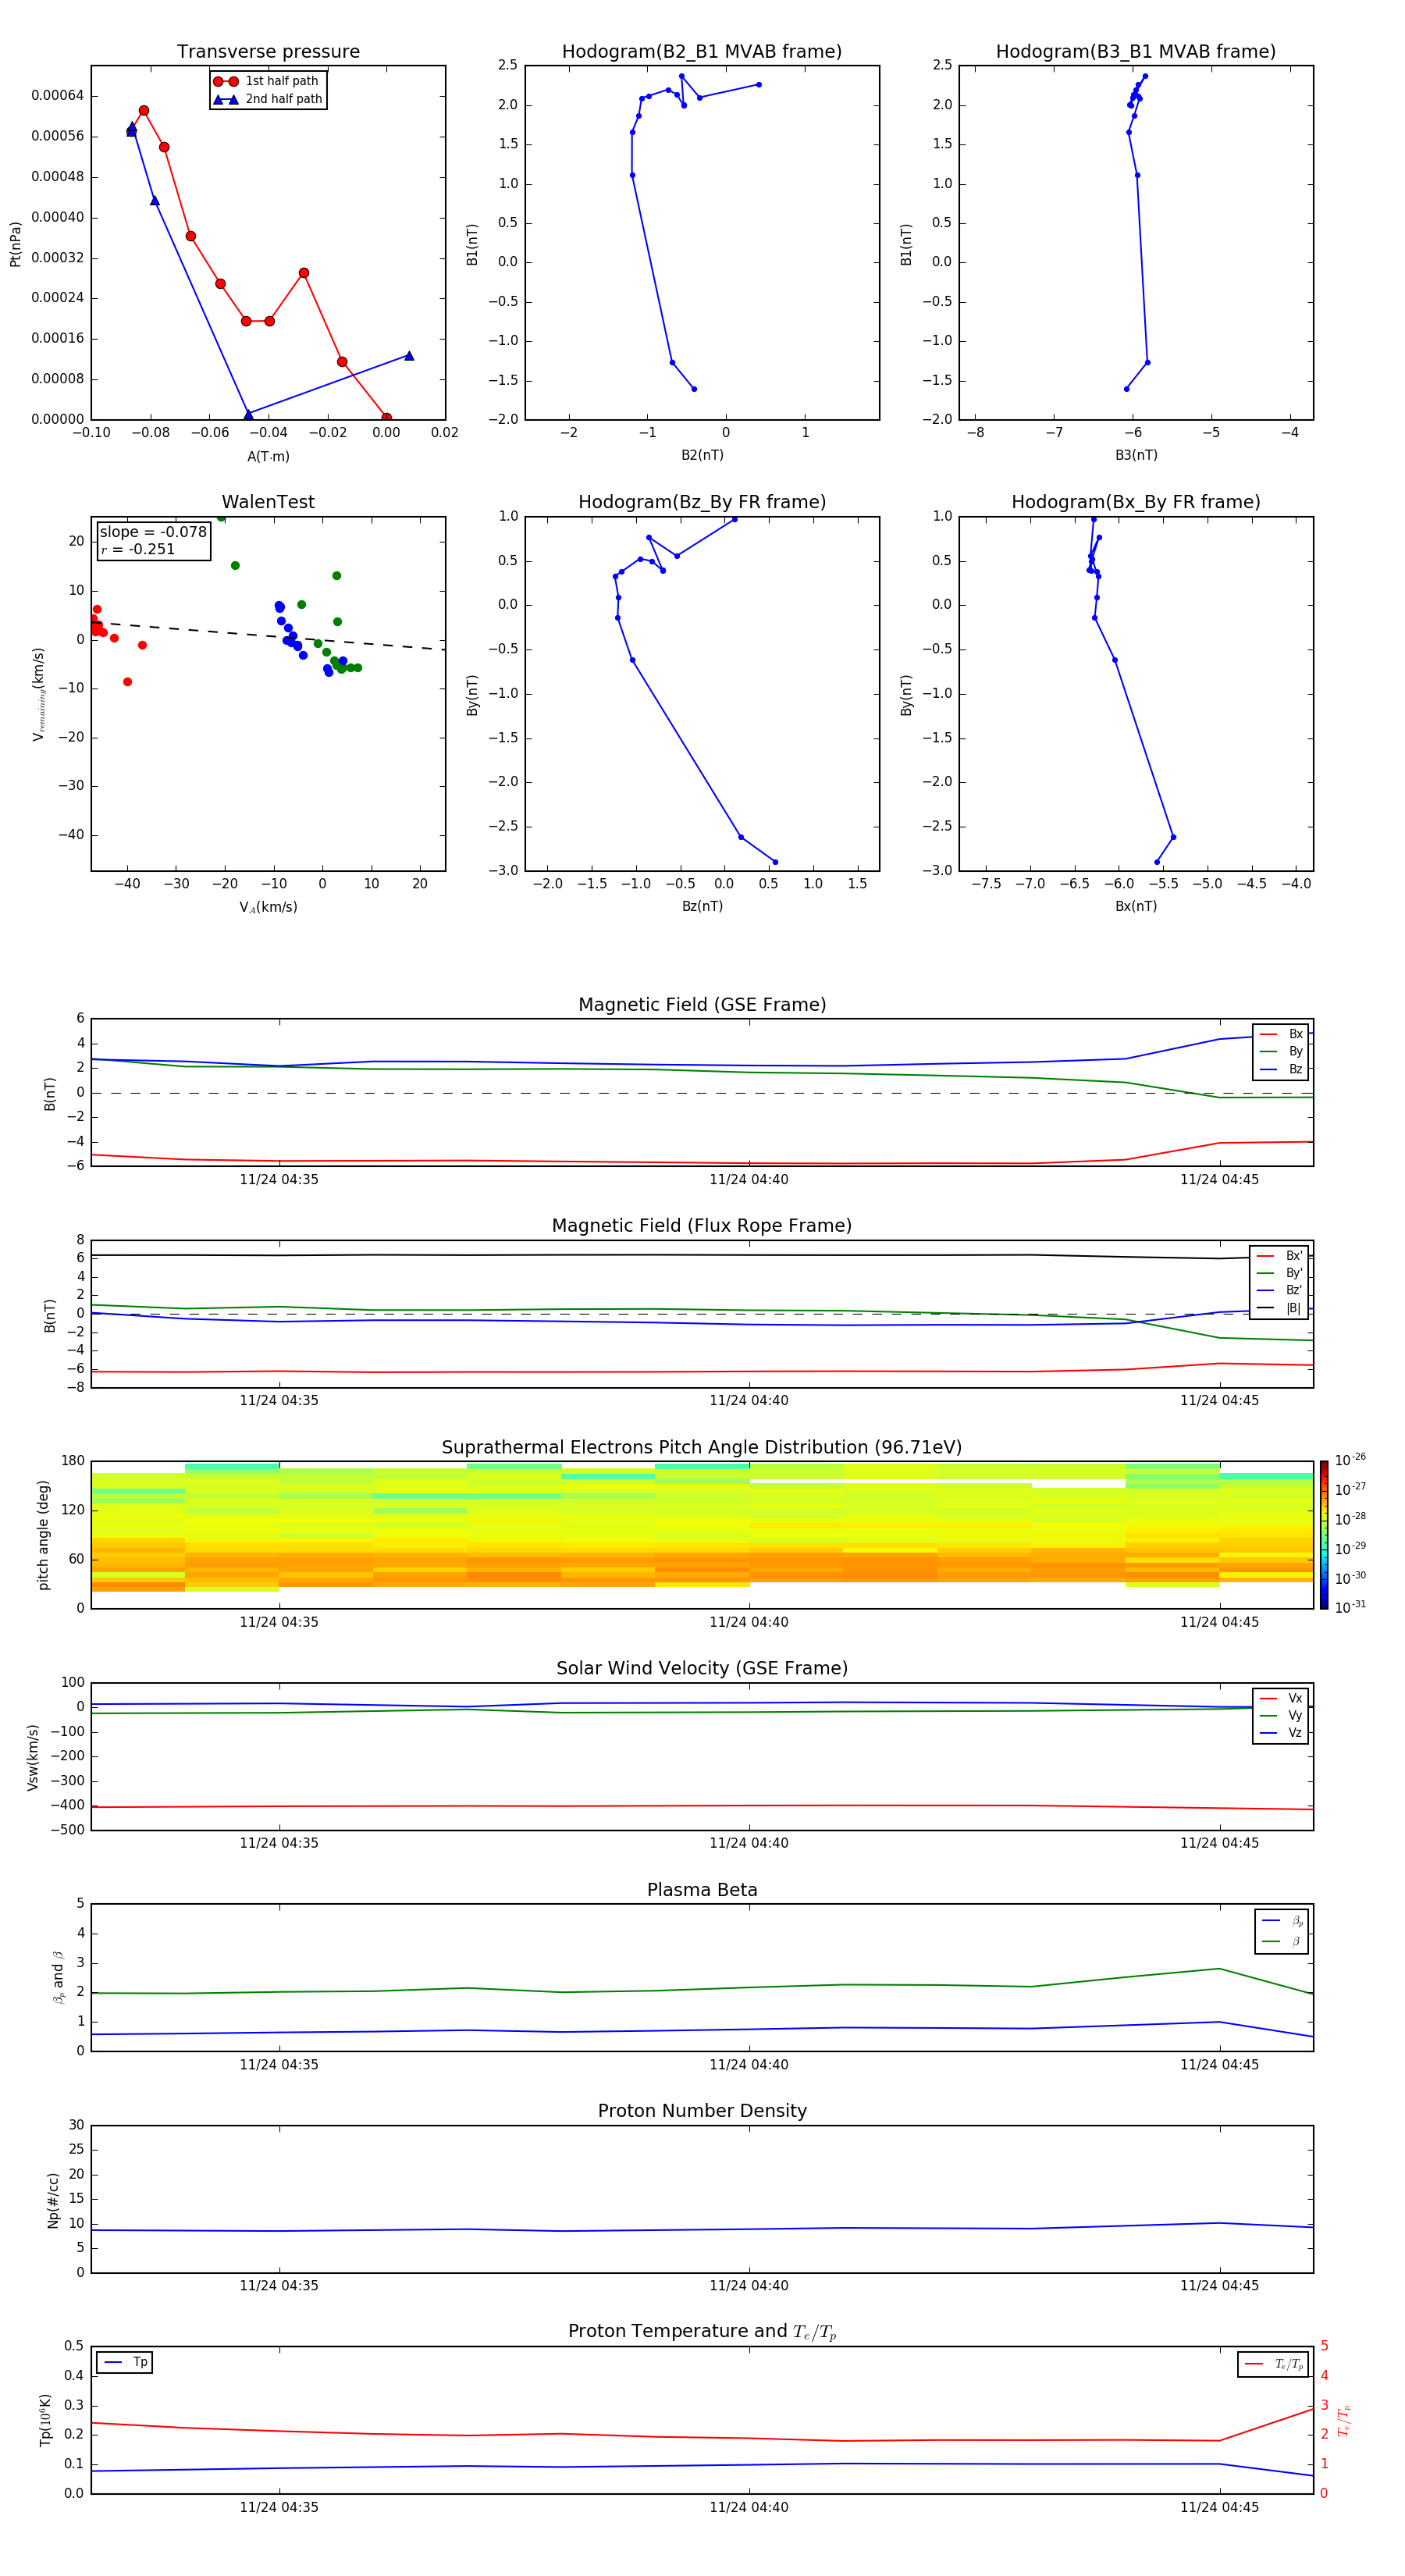Viewport: 1405px width, 2576px height.
Task: Click the B3(nT) axis label
Action: [1136, 455]
